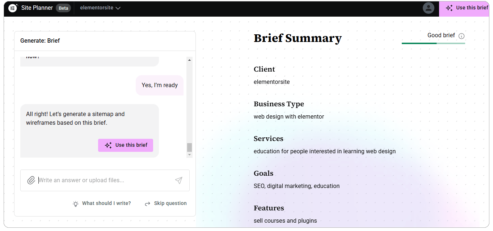The image size is (493, 231).
Task: Open the user account avatar icon
Action: [x=429, y=8]
